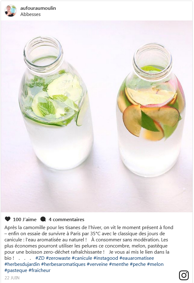194x283 pixels.
Task: Click the #menthe hashtag
Action: point(119,264)
